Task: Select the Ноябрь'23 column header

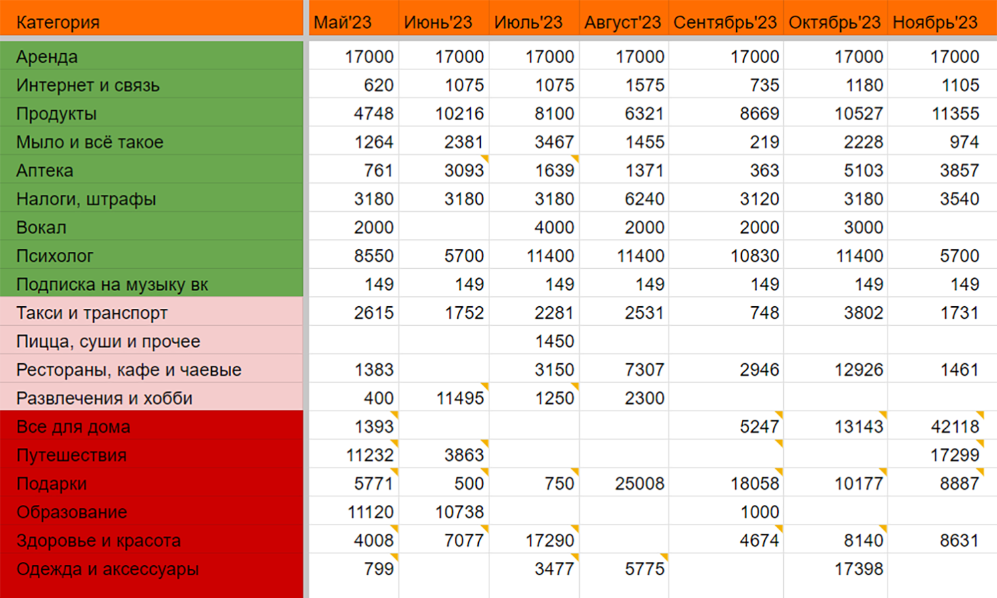Action: point(943,18)
